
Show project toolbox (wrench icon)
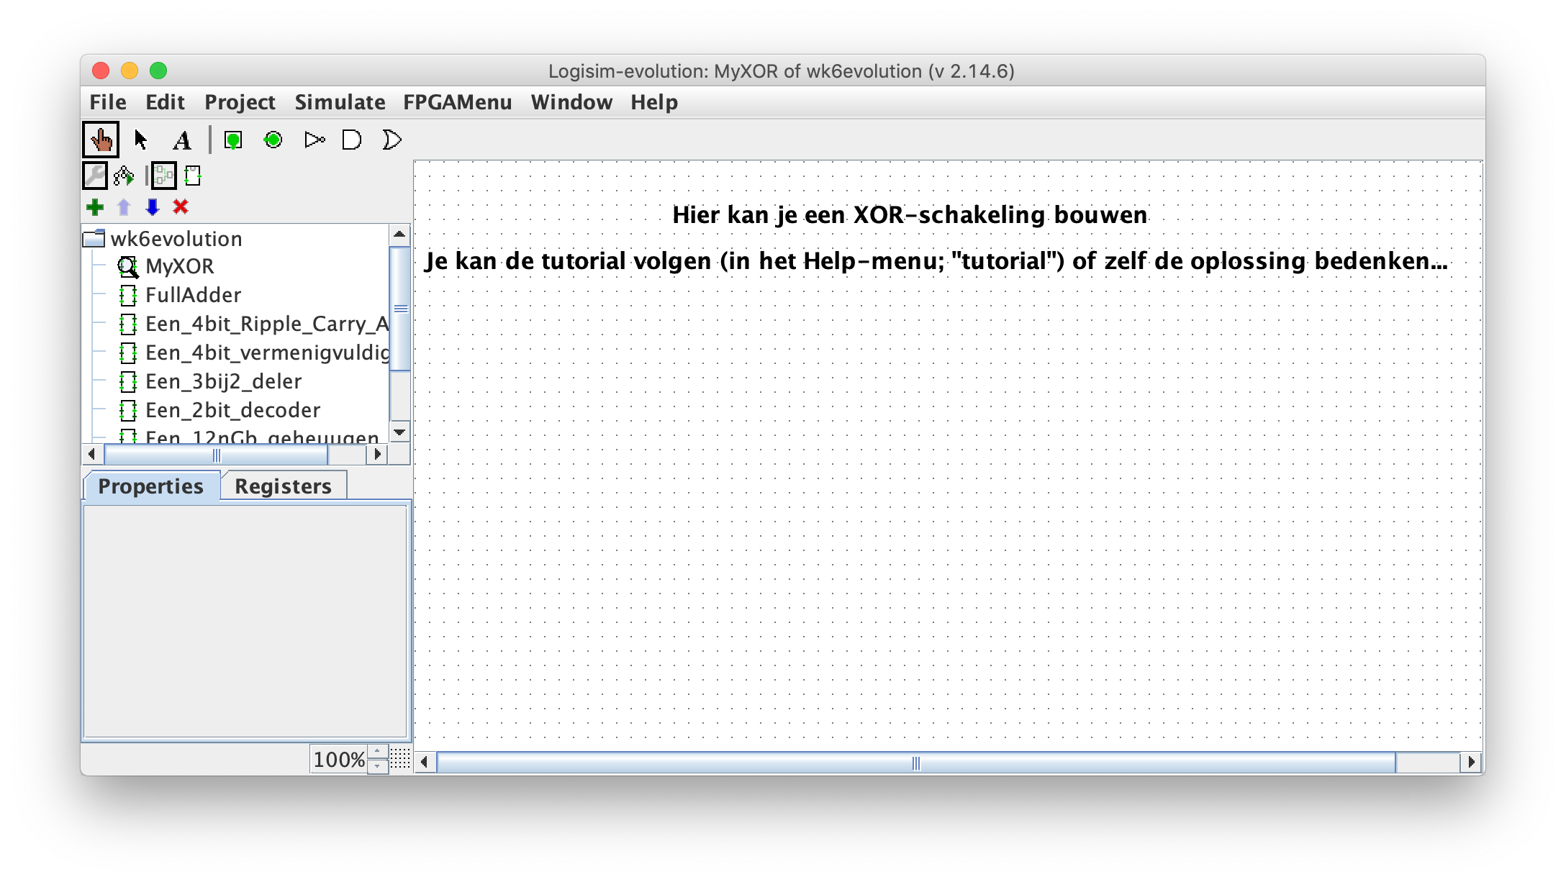[x=95, y=175]
